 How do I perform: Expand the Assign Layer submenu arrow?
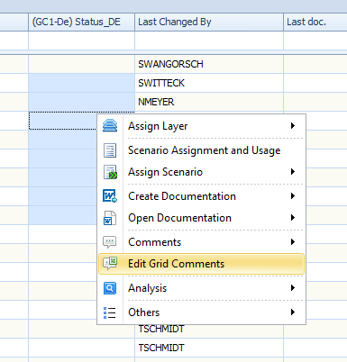tap(293, 125)
